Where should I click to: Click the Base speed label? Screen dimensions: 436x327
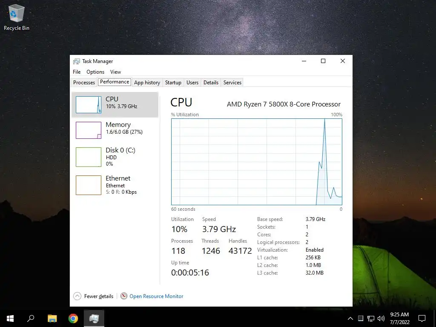tap(270, 219)
